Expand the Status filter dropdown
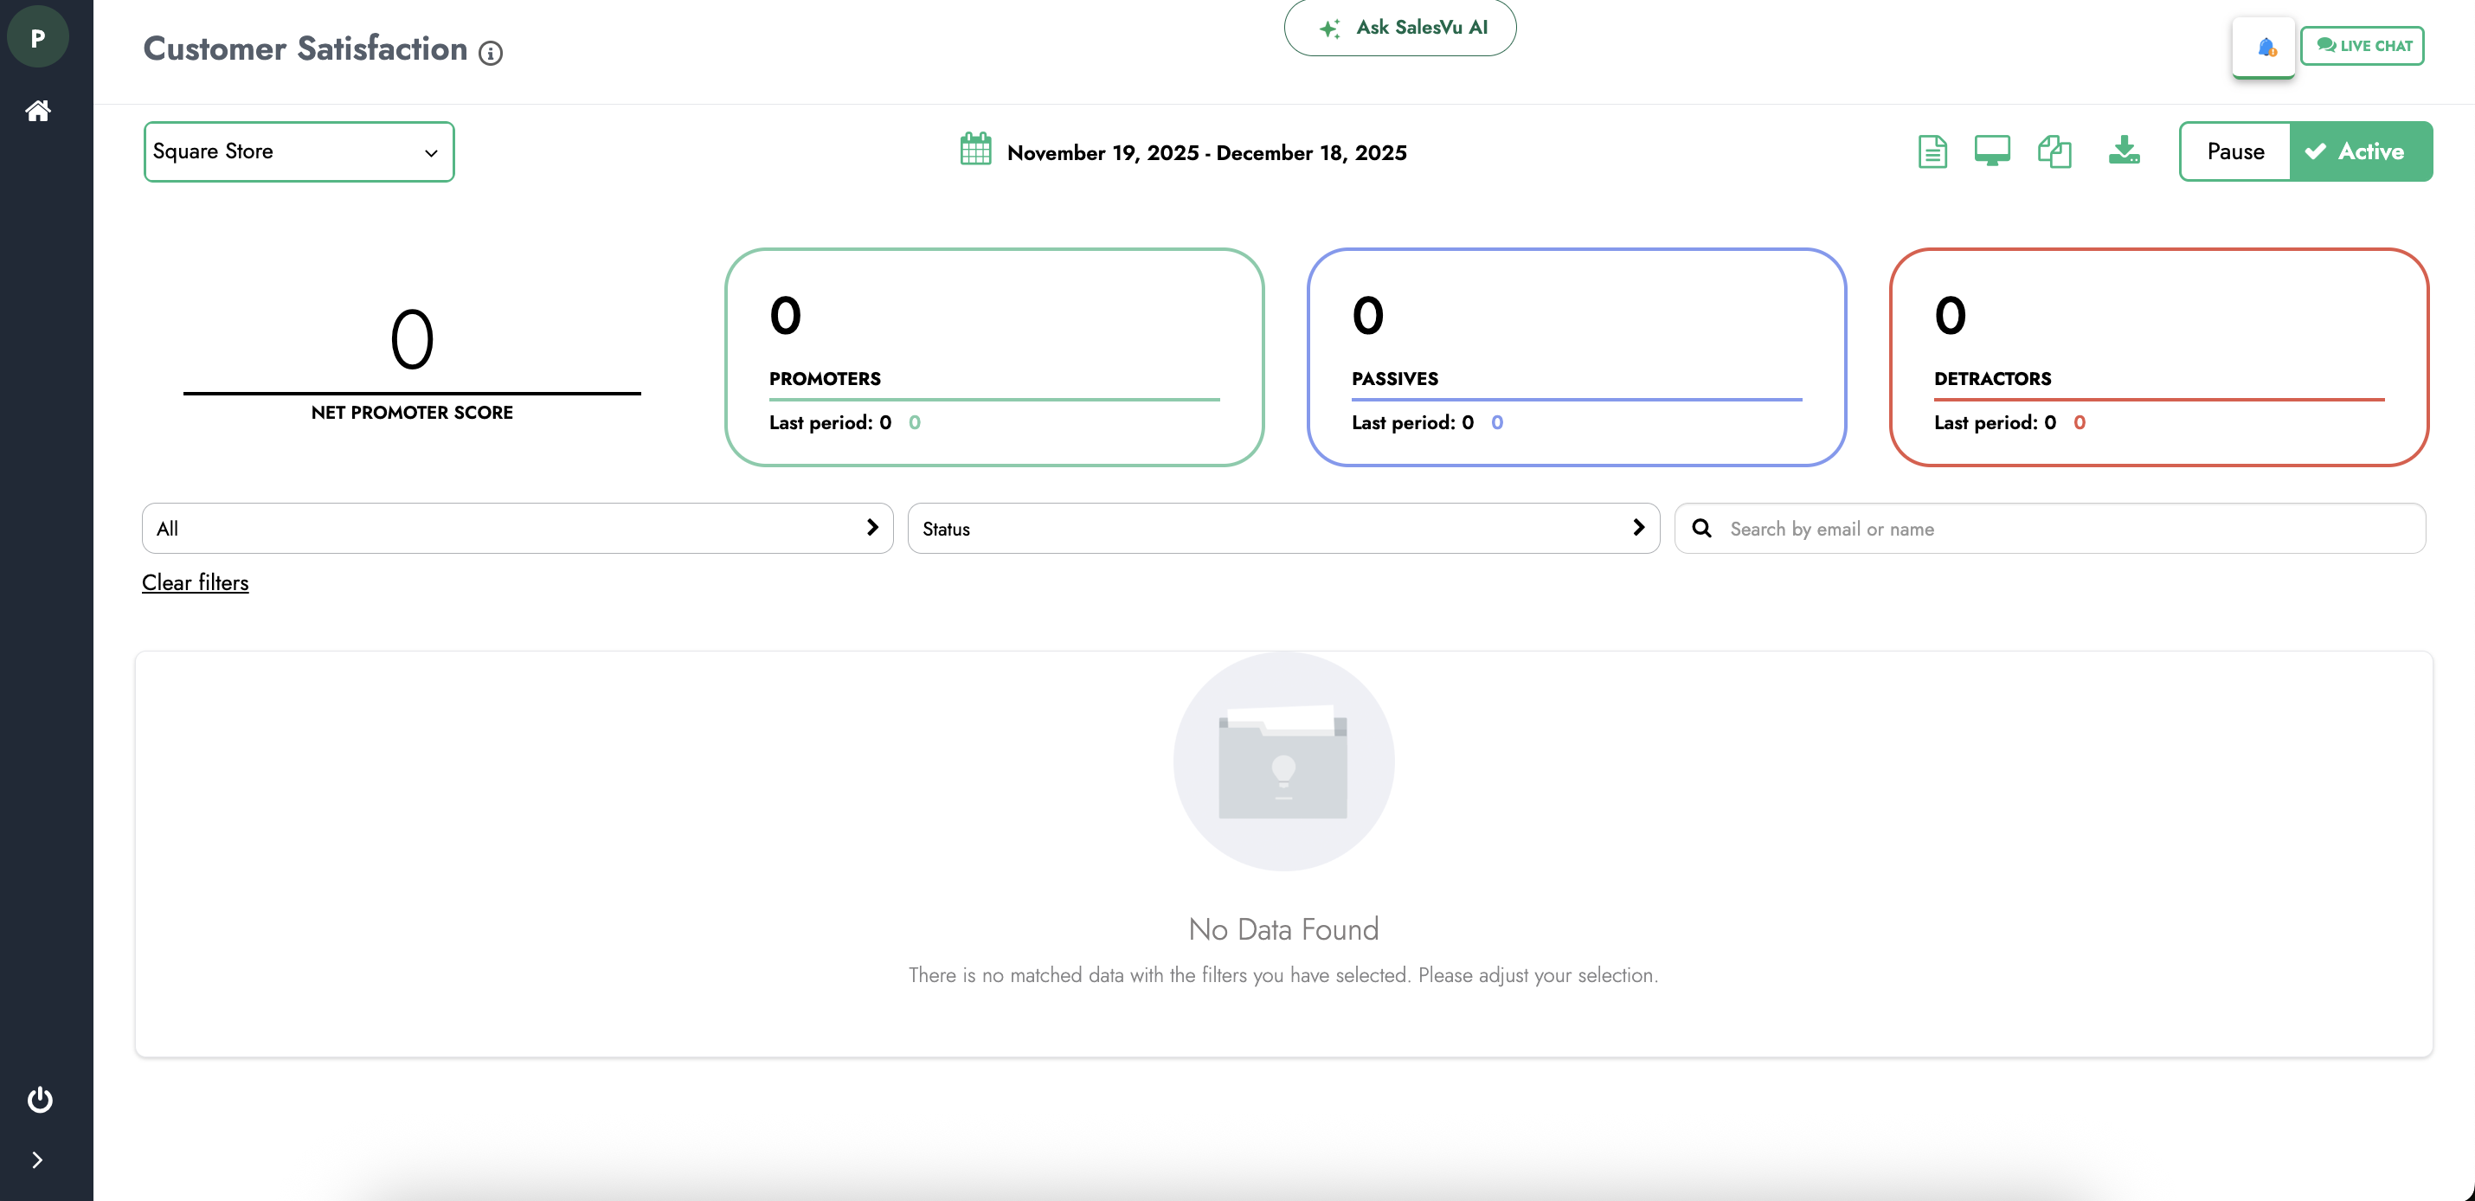2475x1201 pixels. tap(1282, 529)
